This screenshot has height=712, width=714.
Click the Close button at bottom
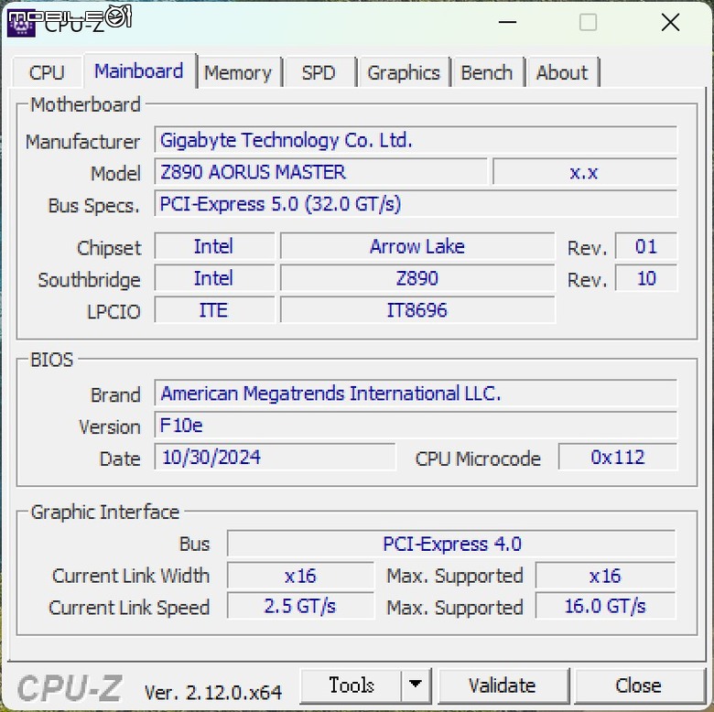(x=638, y=685)
